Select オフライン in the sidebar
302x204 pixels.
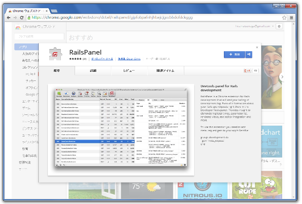[32, 88]
